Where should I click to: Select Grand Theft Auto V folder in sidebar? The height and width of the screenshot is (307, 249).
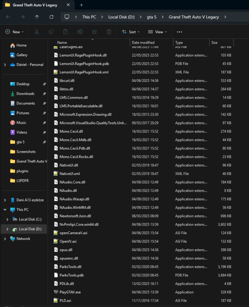click(x=29, y=161)
